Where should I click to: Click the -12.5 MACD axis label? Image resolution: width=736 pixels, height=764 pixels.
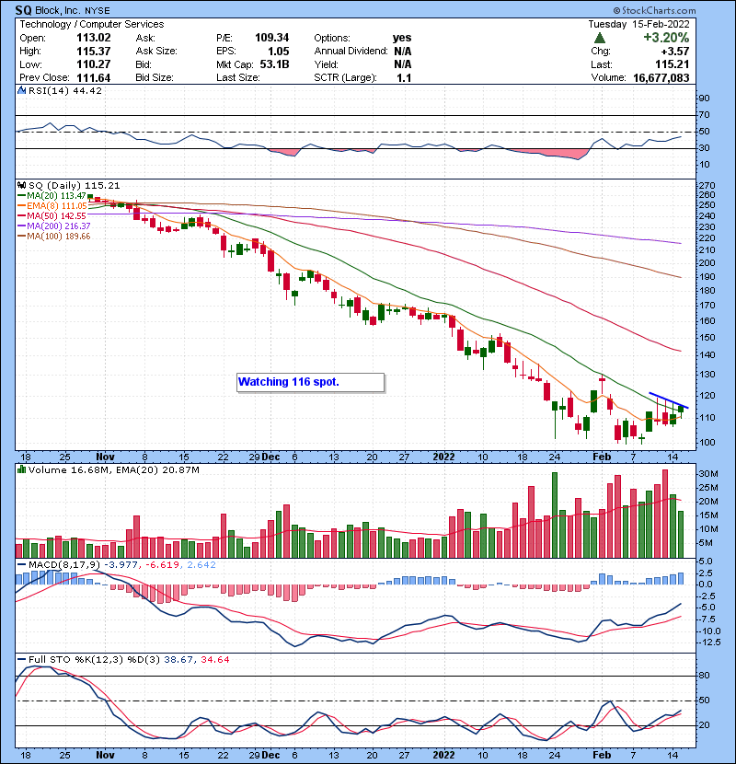(x=709, y=642)
